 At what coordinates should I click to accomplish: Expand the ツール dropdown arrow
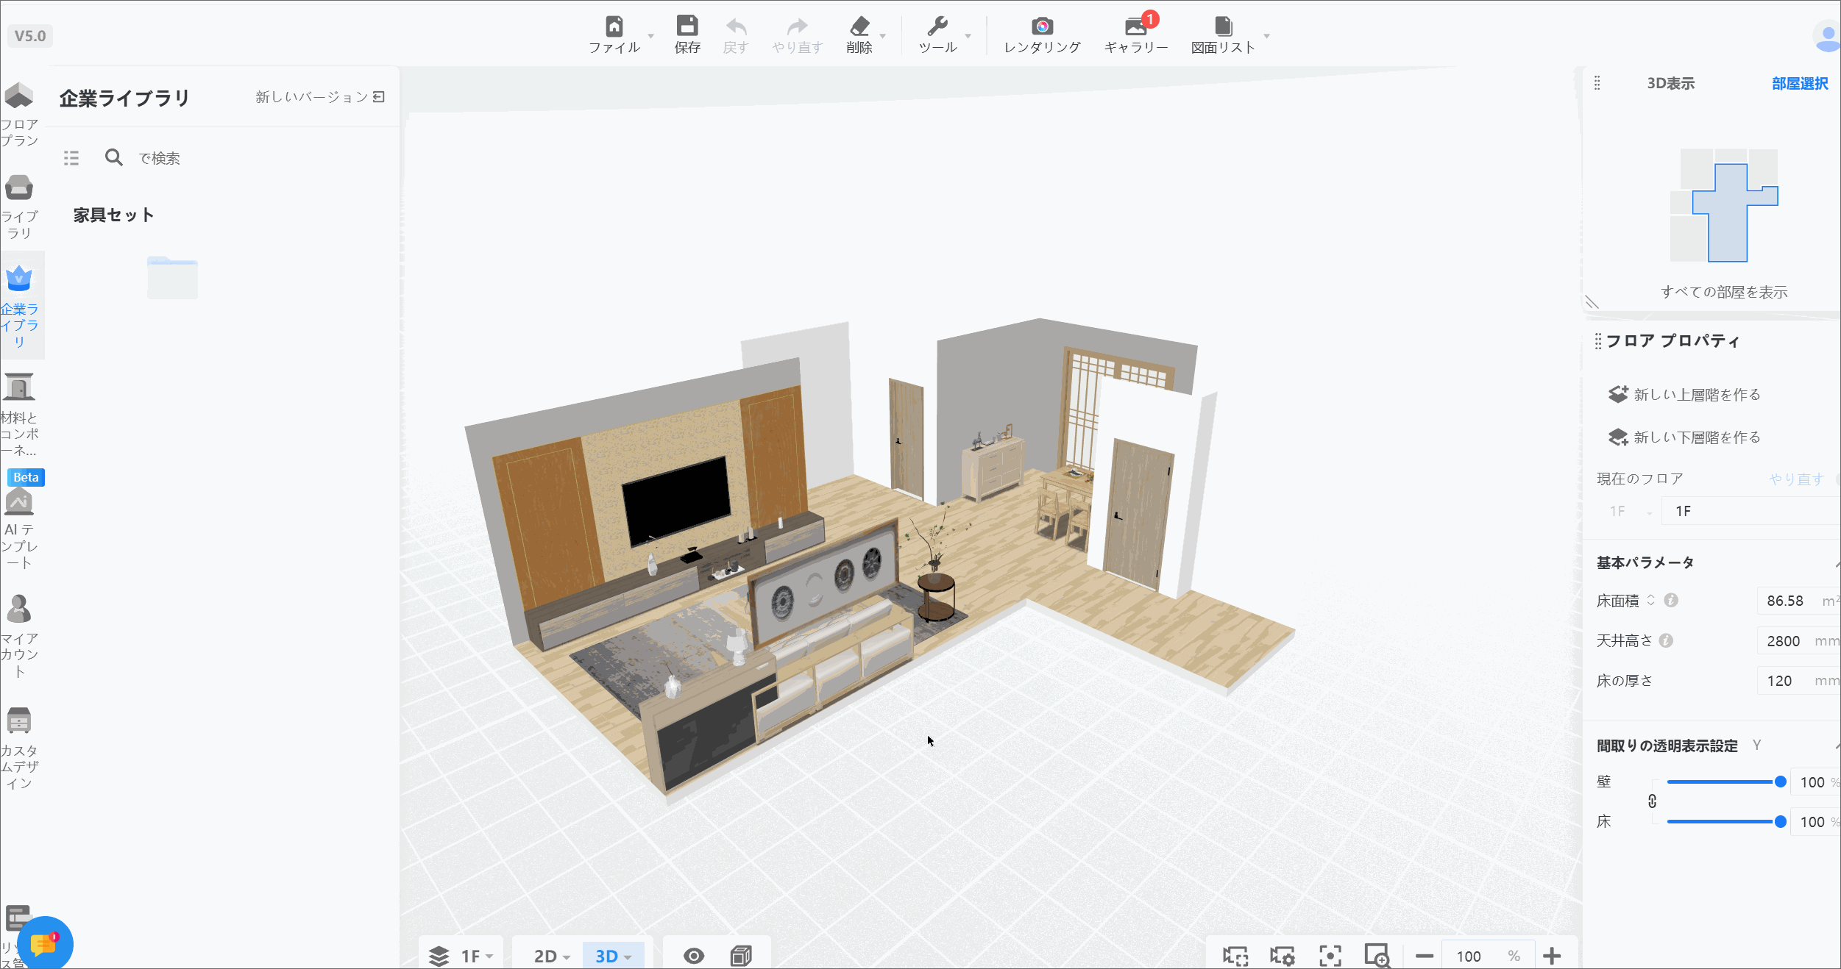pyautogui.click(x=968, y=35)
